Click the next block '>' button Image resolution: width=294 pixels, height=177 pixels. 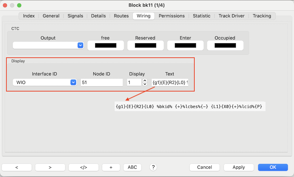(x=50, y=167)
